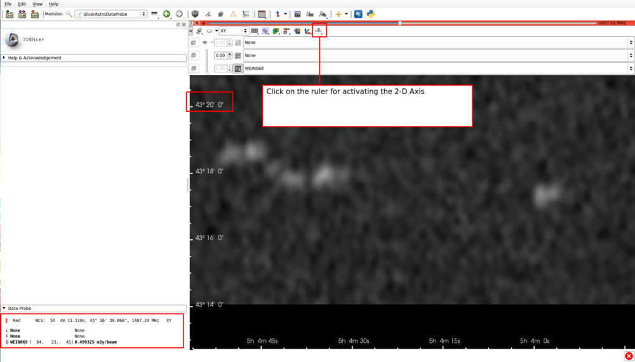
Task: Click the ruler icon to activate 2-D axis
Action: (x=319, y=30)
